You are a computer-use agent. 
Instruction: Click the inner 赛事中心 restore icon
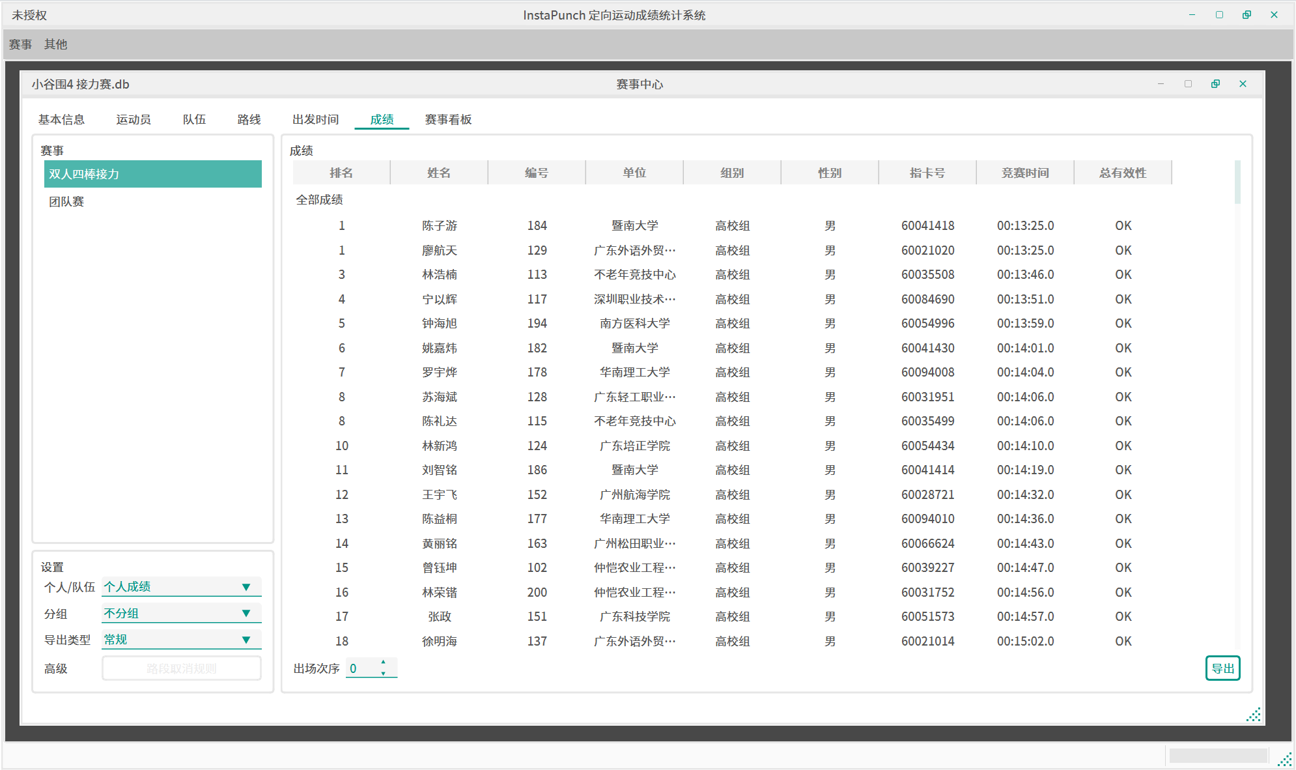(1215, 84)
